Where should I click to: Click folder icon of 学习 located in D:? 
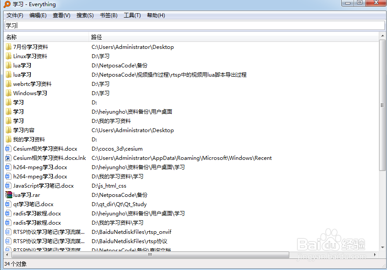point(8,102)
